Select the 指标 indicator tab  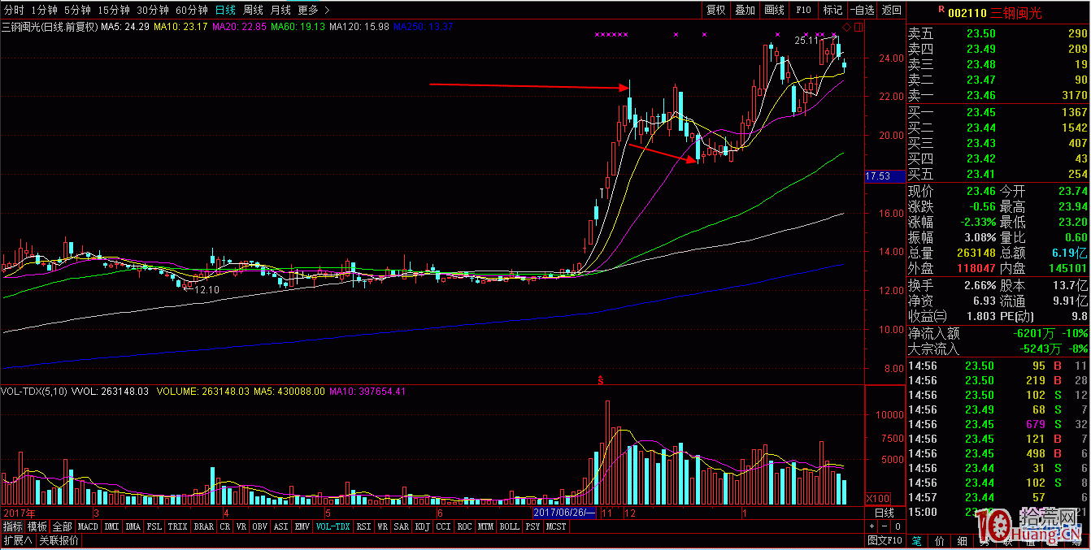click(x=12, y=526)
